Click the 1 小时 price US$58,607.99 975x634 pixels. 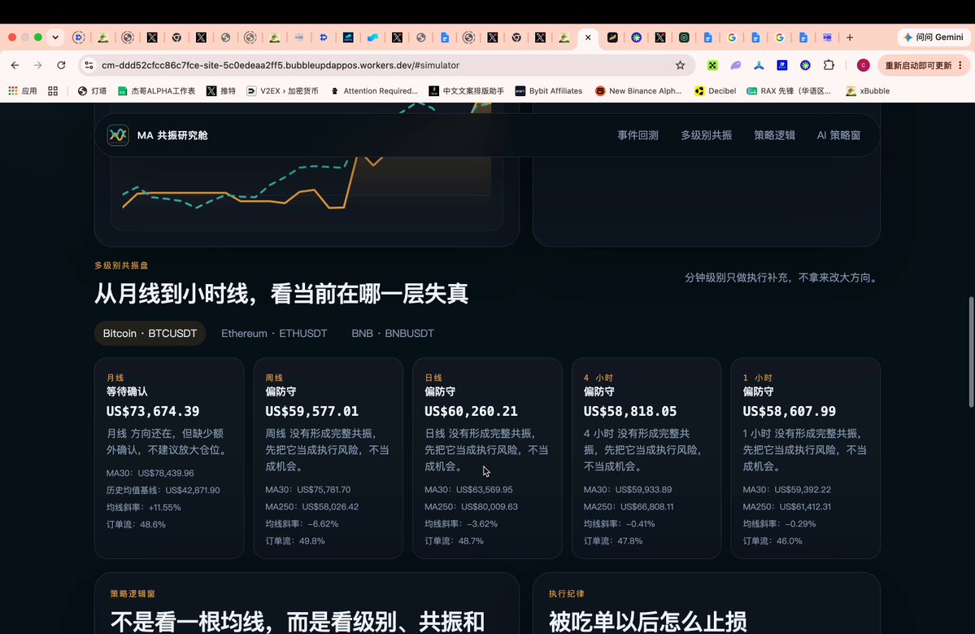[x=790, y=411]
